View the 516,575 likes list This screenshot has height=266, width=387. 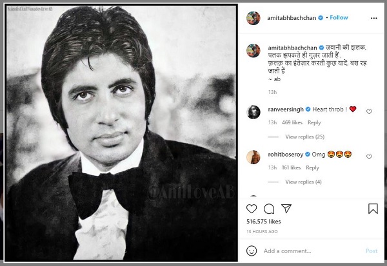pos(264,222)
